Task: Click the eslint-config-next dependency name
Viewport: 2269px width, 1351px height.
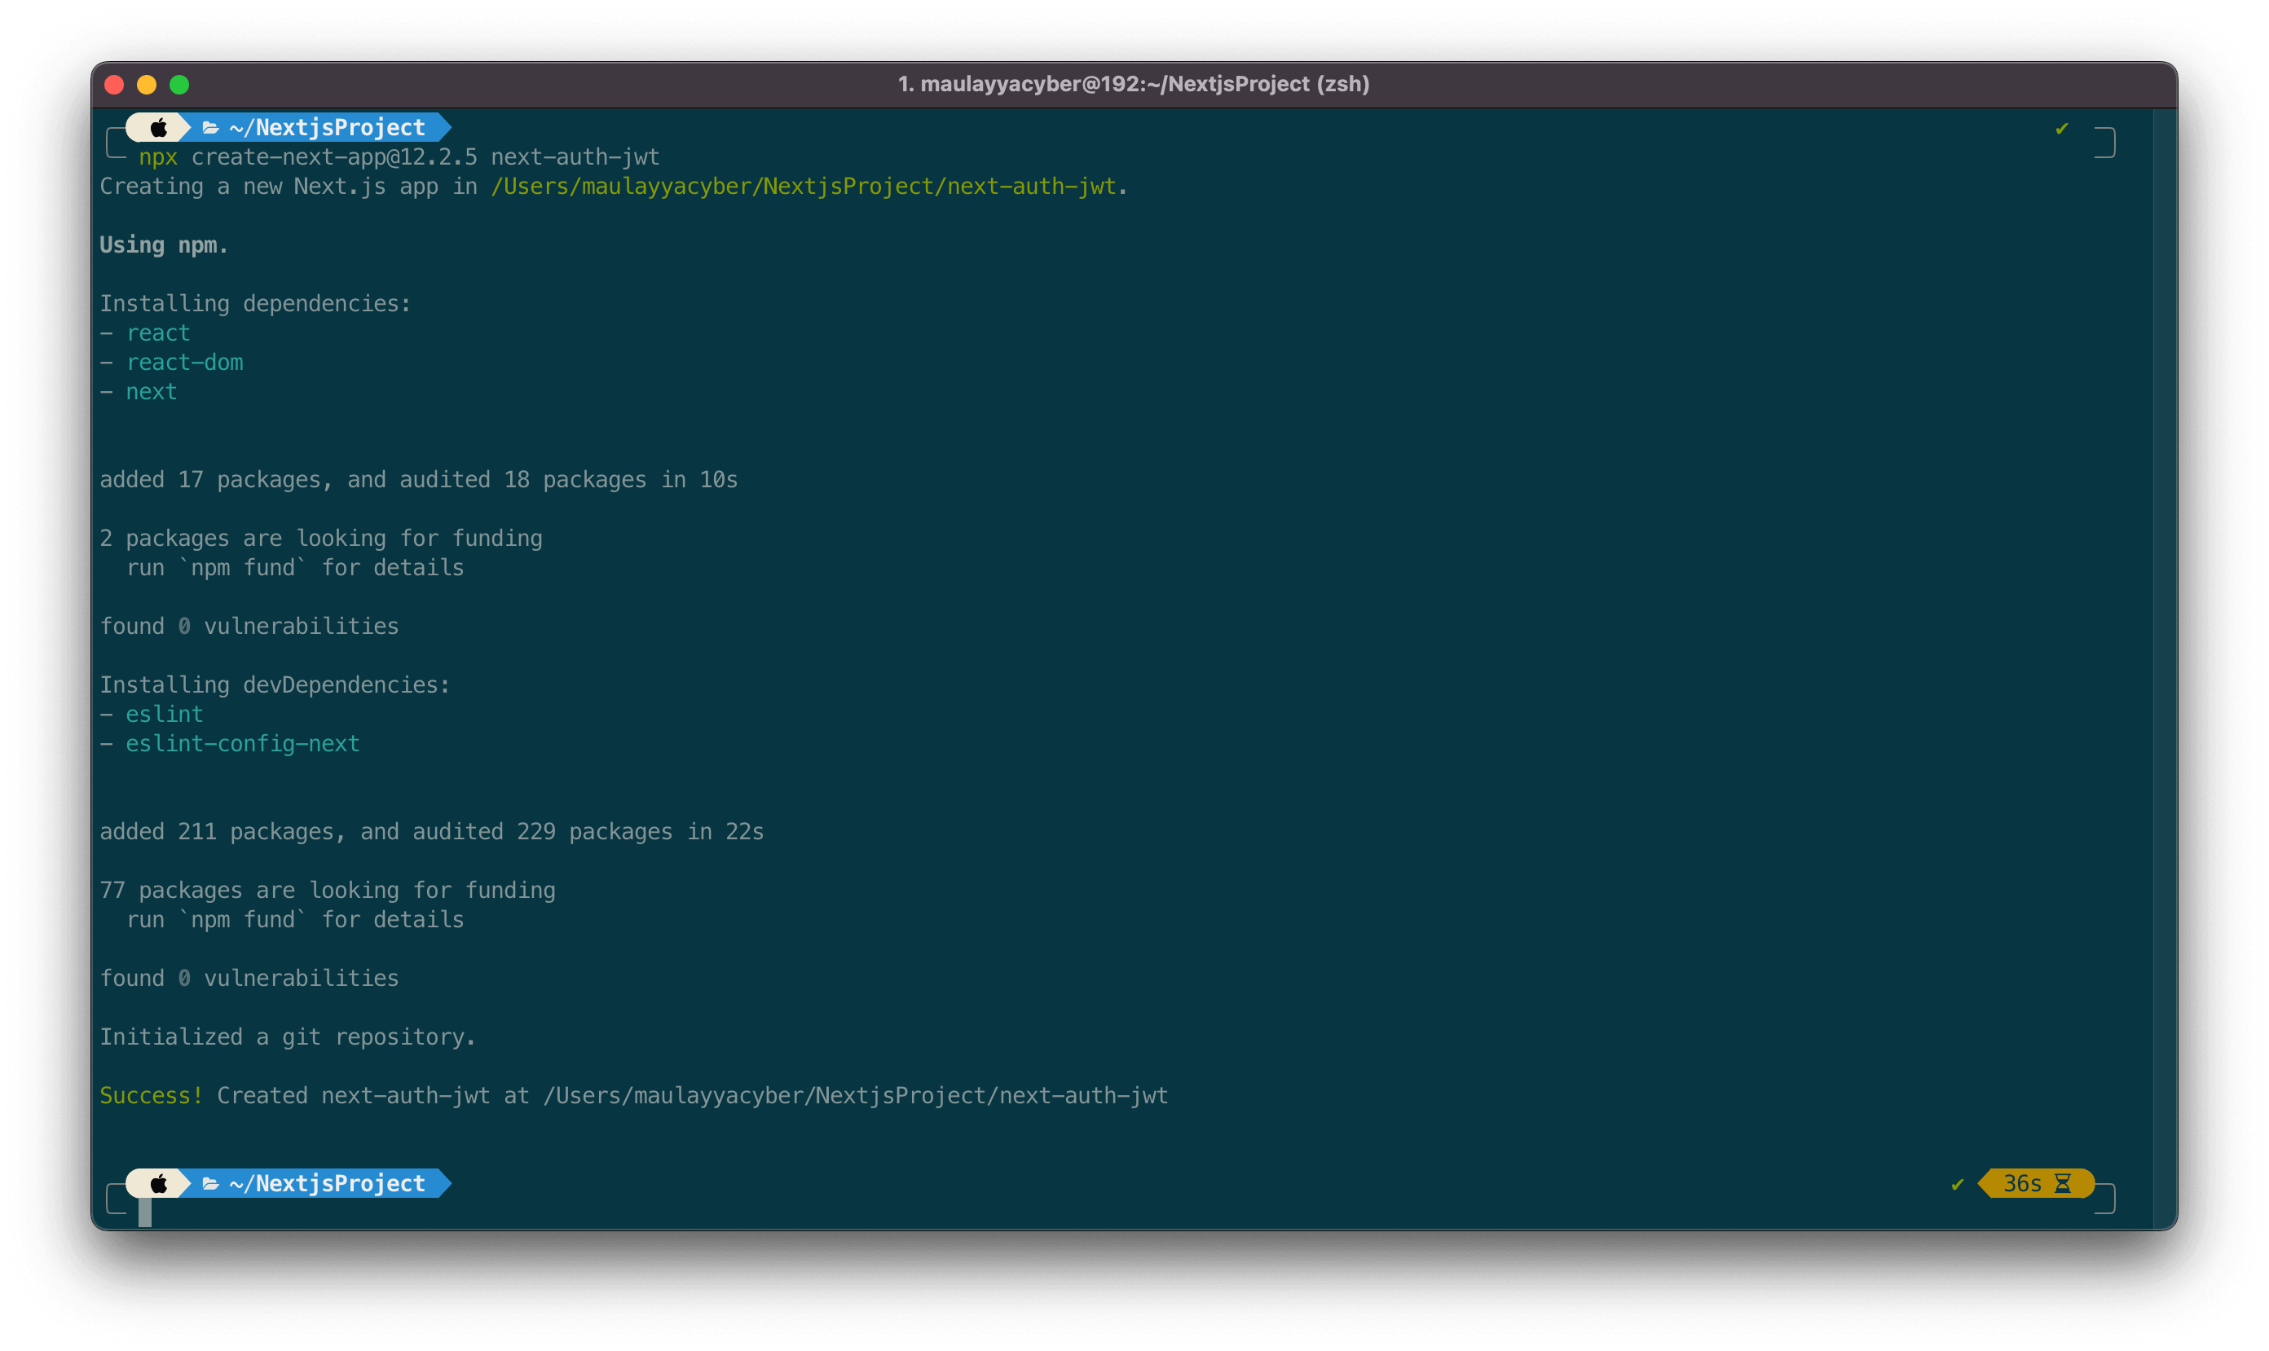Action: point(242,744)
